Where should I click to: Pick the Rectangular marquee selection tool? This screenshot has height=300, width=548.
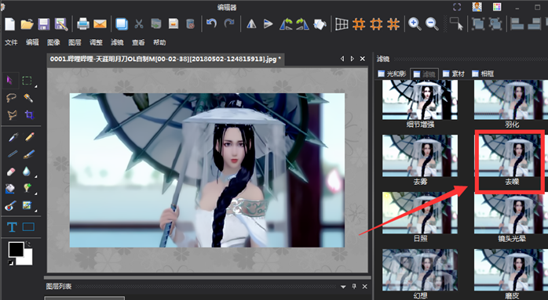(27, 81)
